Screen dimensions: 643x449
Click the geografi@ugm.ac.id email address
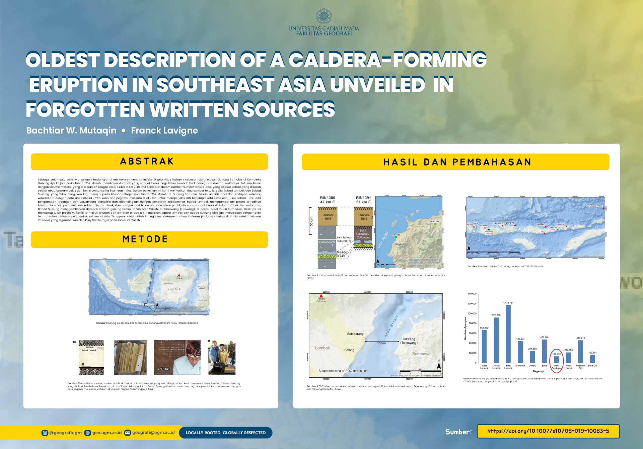pos(153,432)
